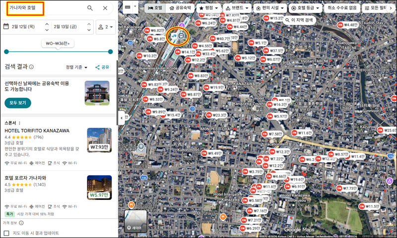Click the ₩8.53만 hotel marker
397x238 pixels.
pyautogui.click(x=153, y=99)
